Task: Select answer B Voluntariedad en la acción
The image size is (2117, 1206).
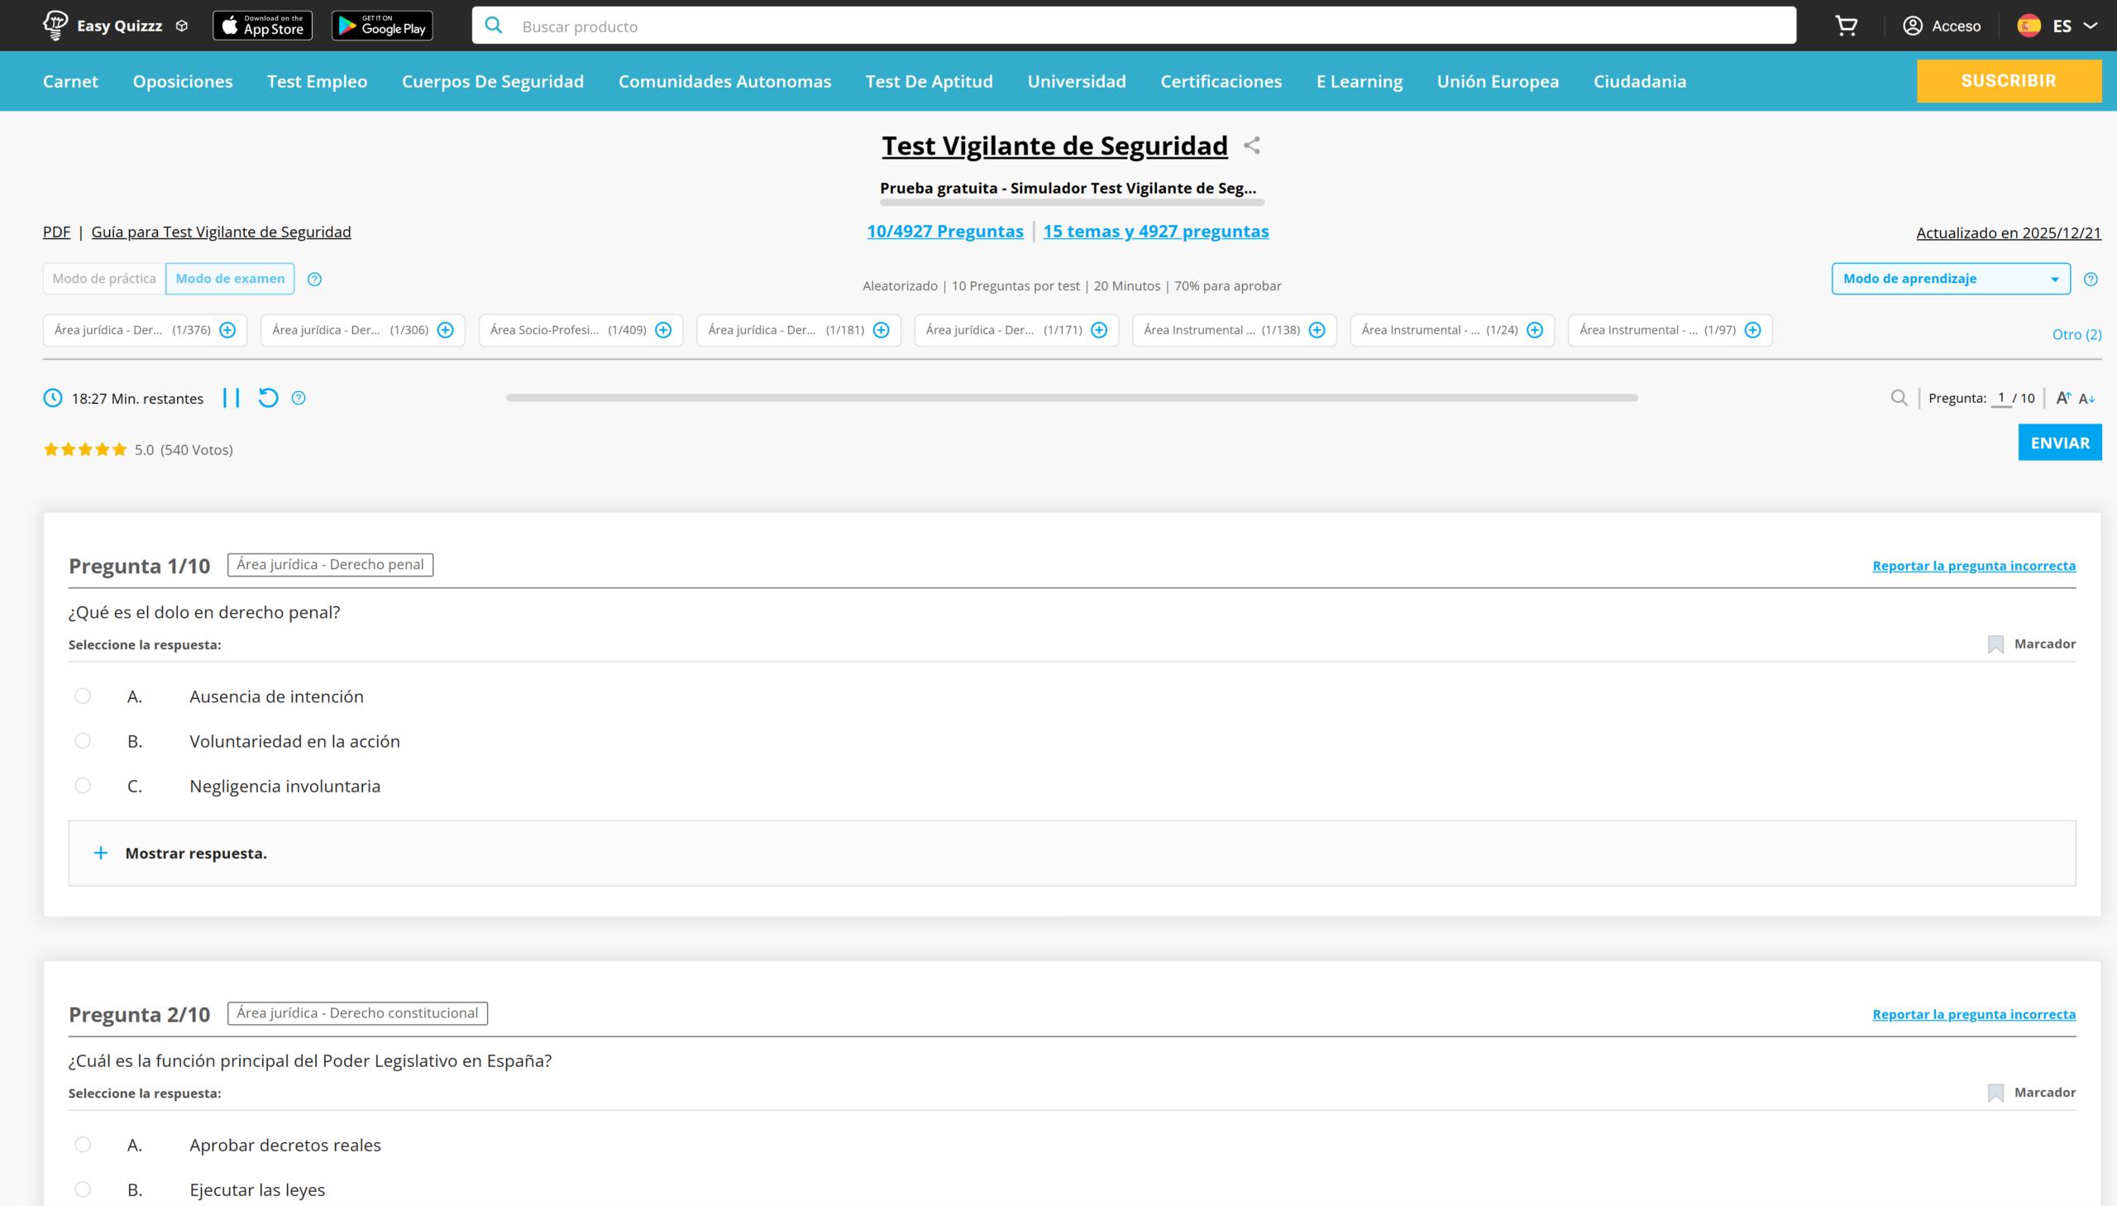Action: click(83, 740)
